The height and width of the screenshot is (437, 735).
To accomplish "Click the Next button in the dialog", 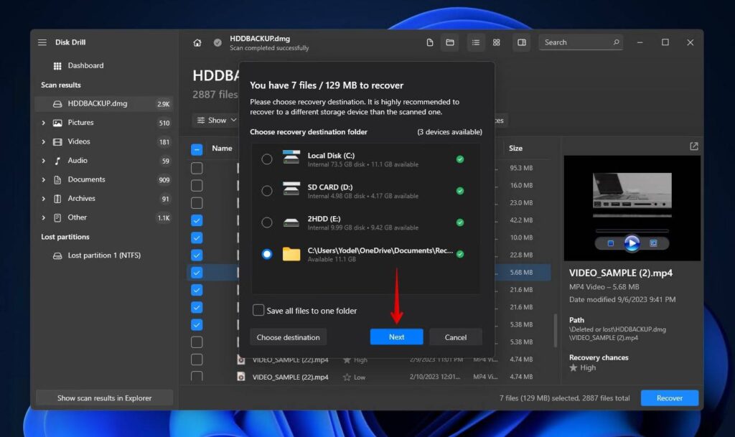I will click(x=396, y=337).
